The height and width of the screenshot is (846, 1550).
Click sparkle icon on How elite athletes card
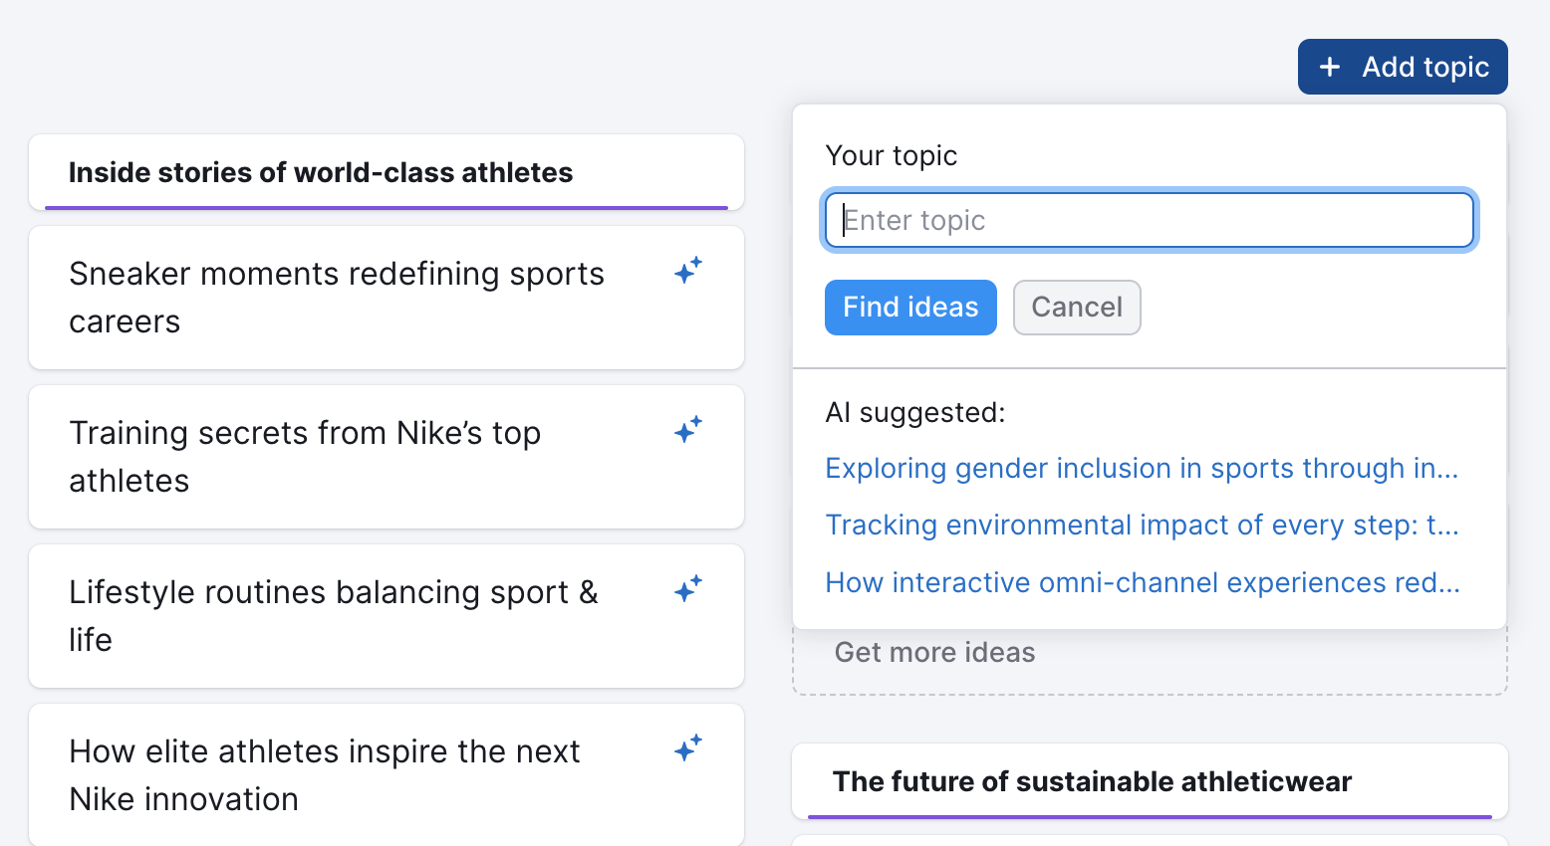pyautogui.click(x=688, y=747)
